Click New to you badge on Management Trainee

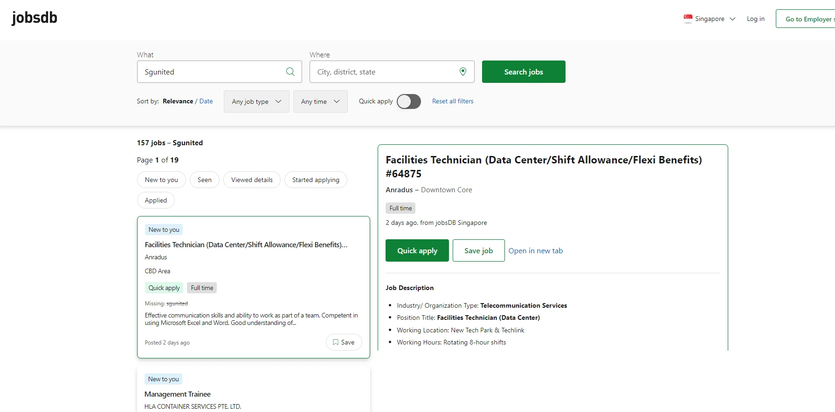coord(163,379)
